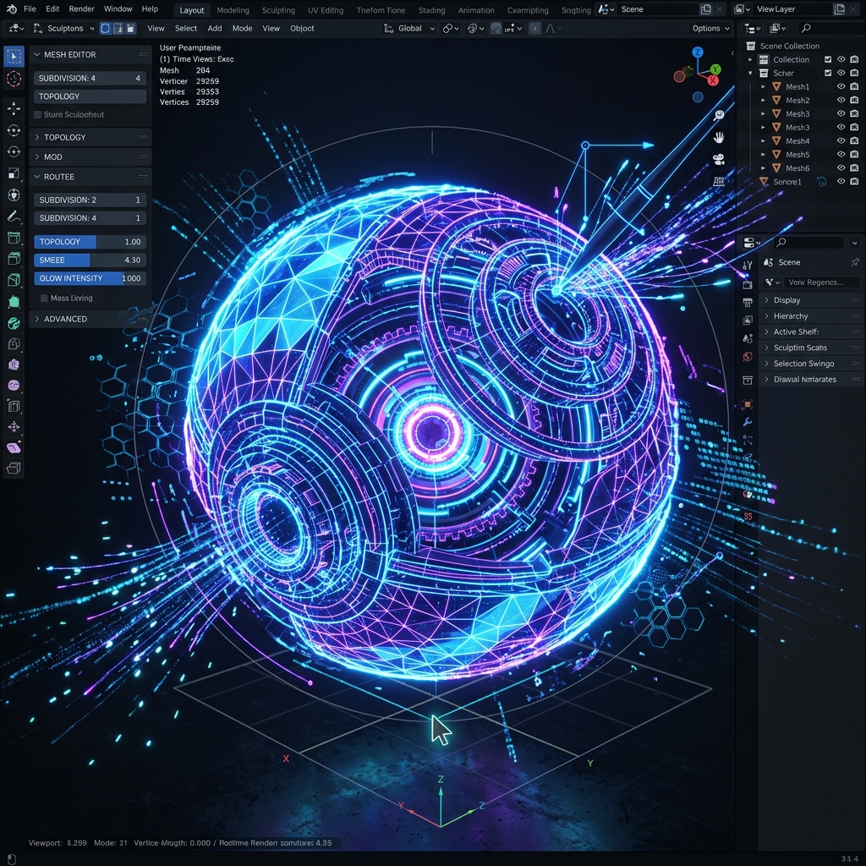Click the snap magnet icon in header
Image resolution: width=866 pixels, height=866 pixels.
[496, 28]
